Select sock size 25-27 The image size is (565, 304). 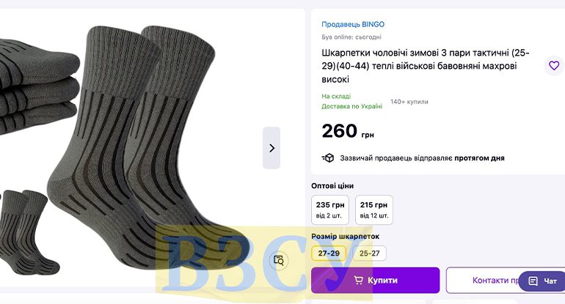pyautogui.click(x=370, y=253)
